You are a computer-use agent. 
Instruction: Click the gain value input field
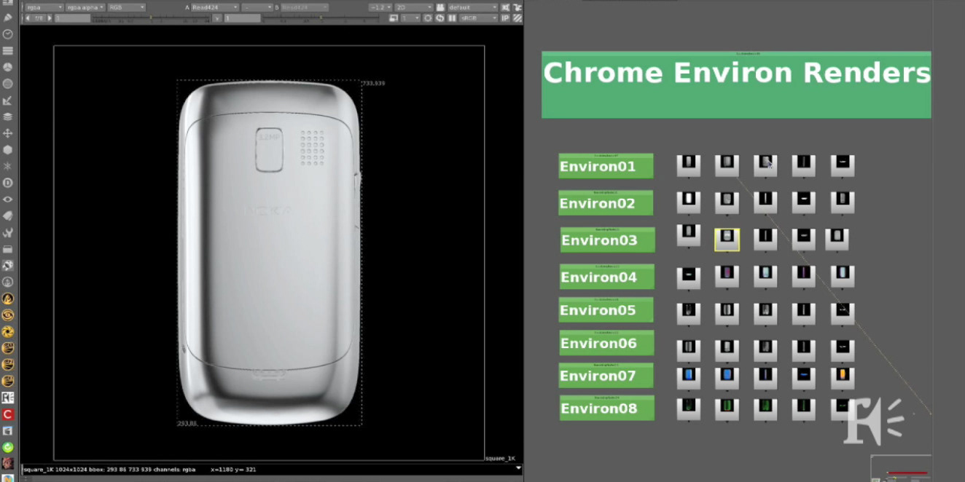[x=72, y=17]
